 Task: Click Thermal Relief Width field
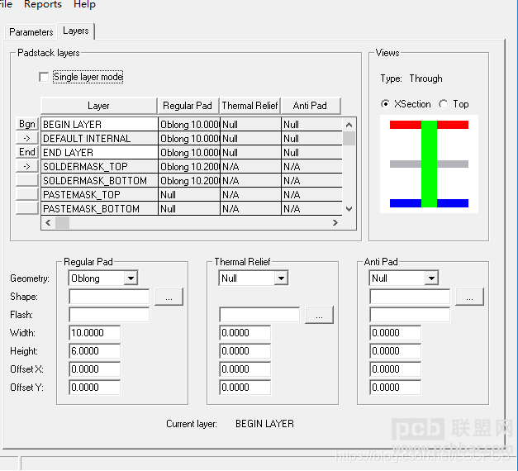[x=245, y=333]
